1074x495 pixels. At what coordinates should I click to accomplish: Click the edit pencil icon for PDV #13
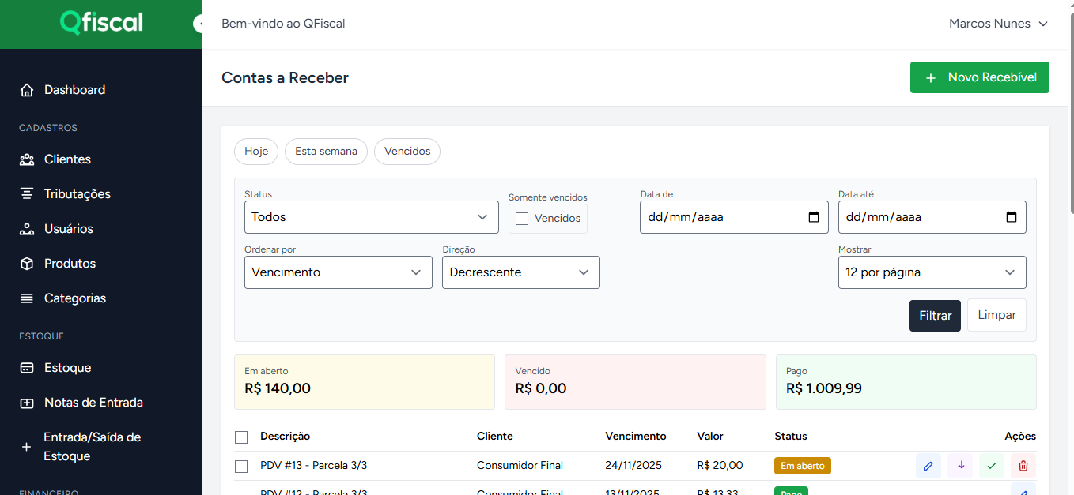928,466
